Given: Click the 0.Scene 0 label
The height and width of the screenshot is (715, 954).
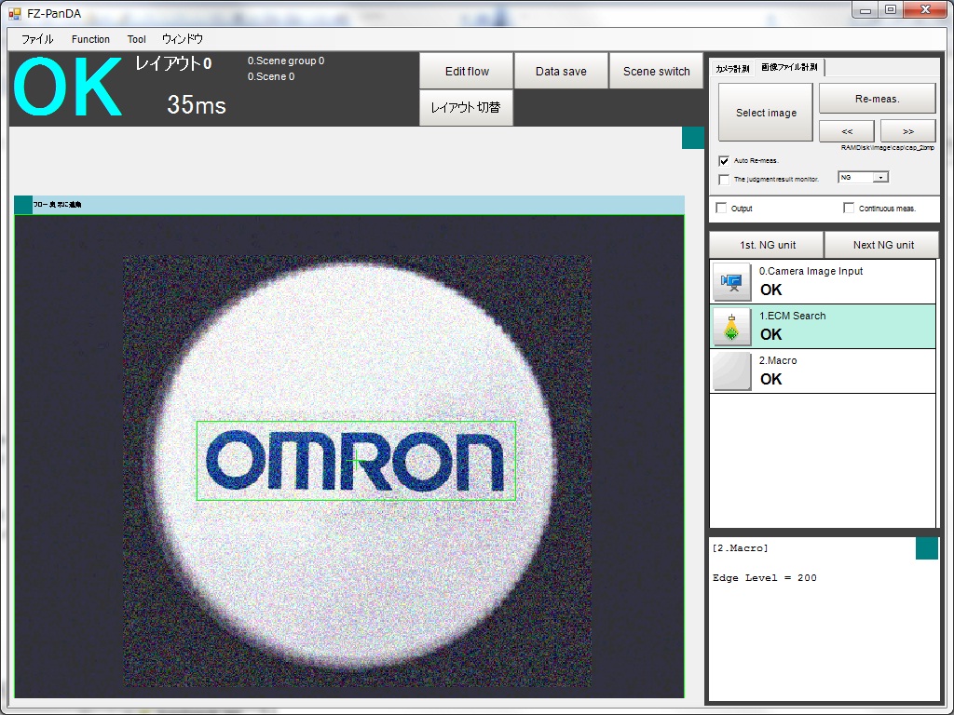Looking at the screenshot, I should coord(271,76).
